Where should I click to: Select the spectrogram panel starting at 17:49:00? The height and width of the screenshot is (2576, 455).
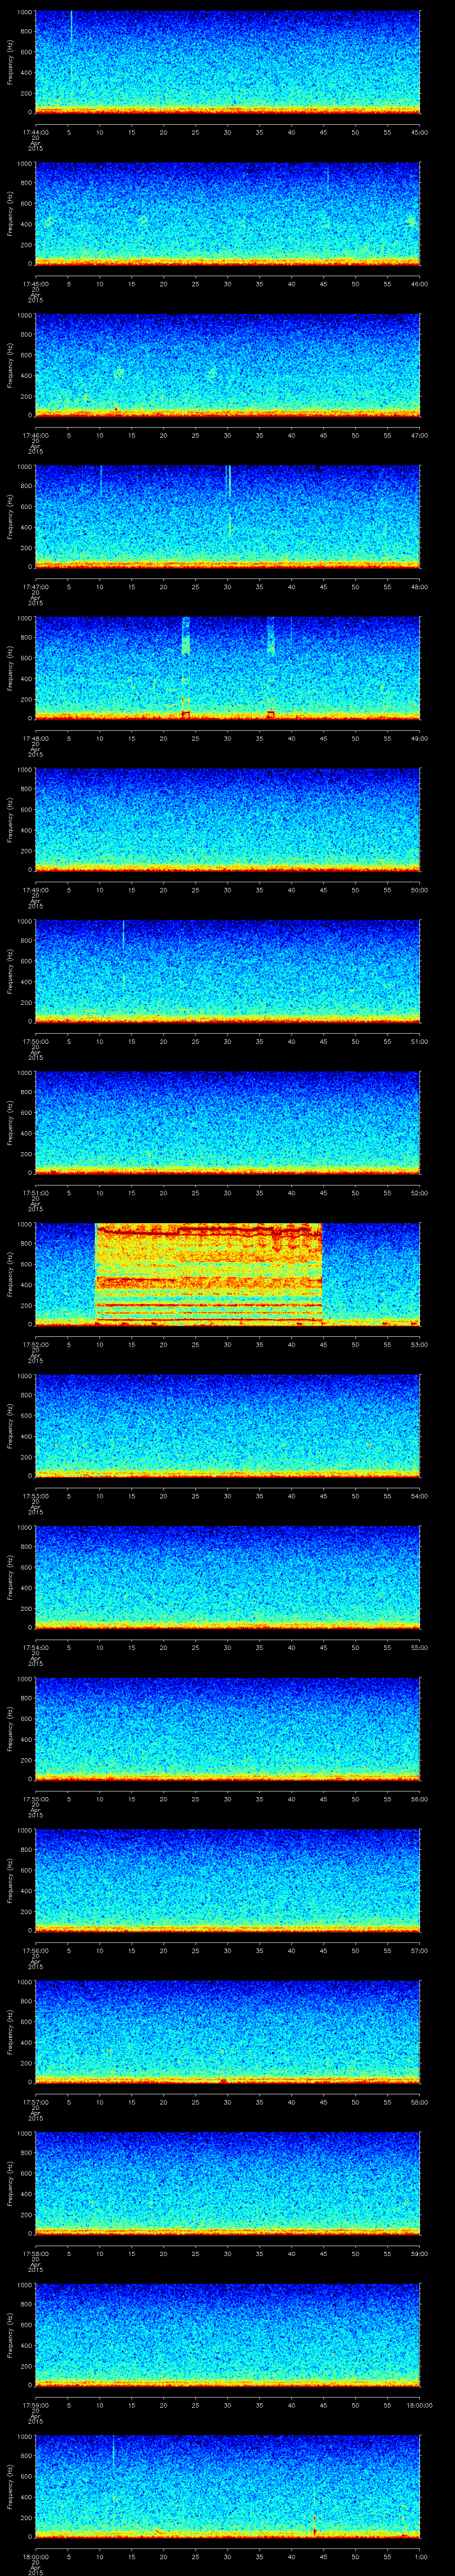(227, 821)
